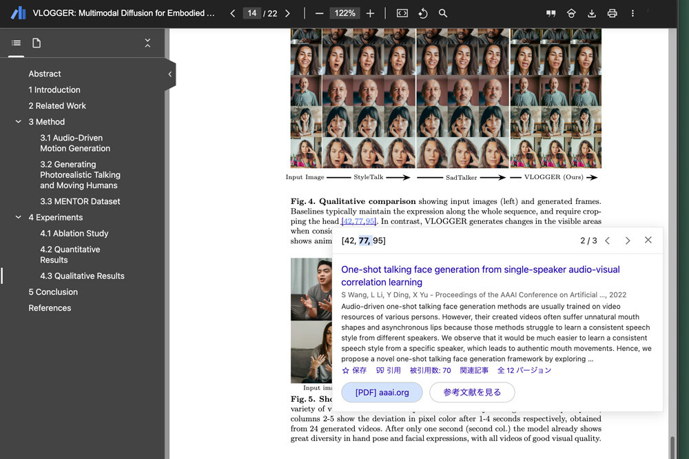This screenshot has height=459, width=689.
Task: Collapse the 4 Experiments outline section
Action: point(19,218)
